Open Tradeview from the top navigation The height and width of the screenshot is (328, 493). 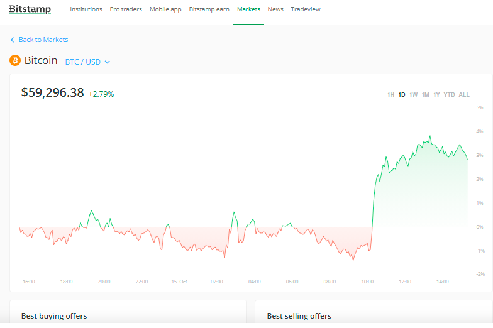click(x=306, y=9)
